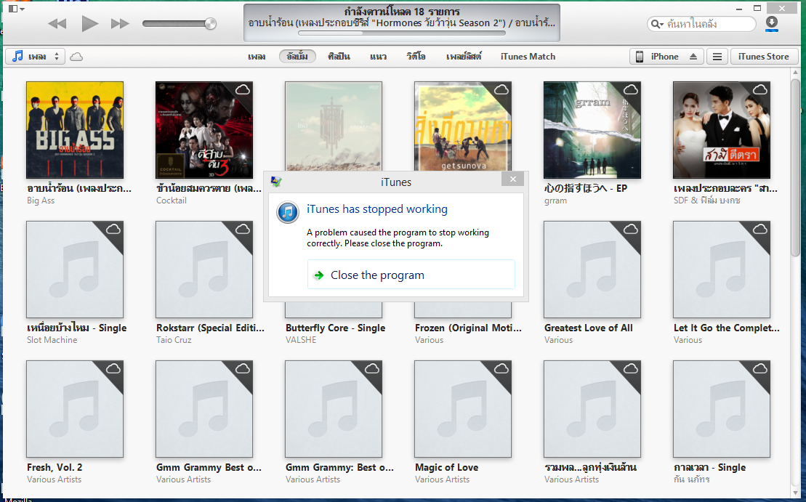The width and height of the screenshot is (806, 502).
Task: Switch to the วิดีโอ videos tab
Action: pos(416,57)
